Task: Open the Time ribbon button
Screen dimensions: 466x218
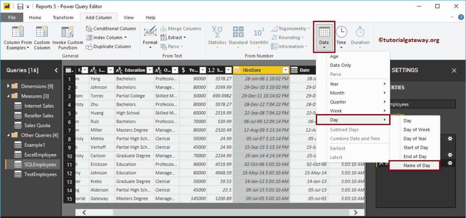Action: (341, 37)
